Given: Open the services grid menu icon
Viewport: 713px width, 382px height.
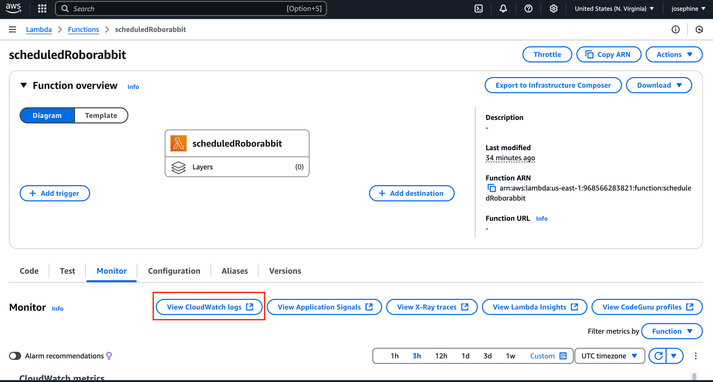Looking at the screenshot, I should click(42, 9).
